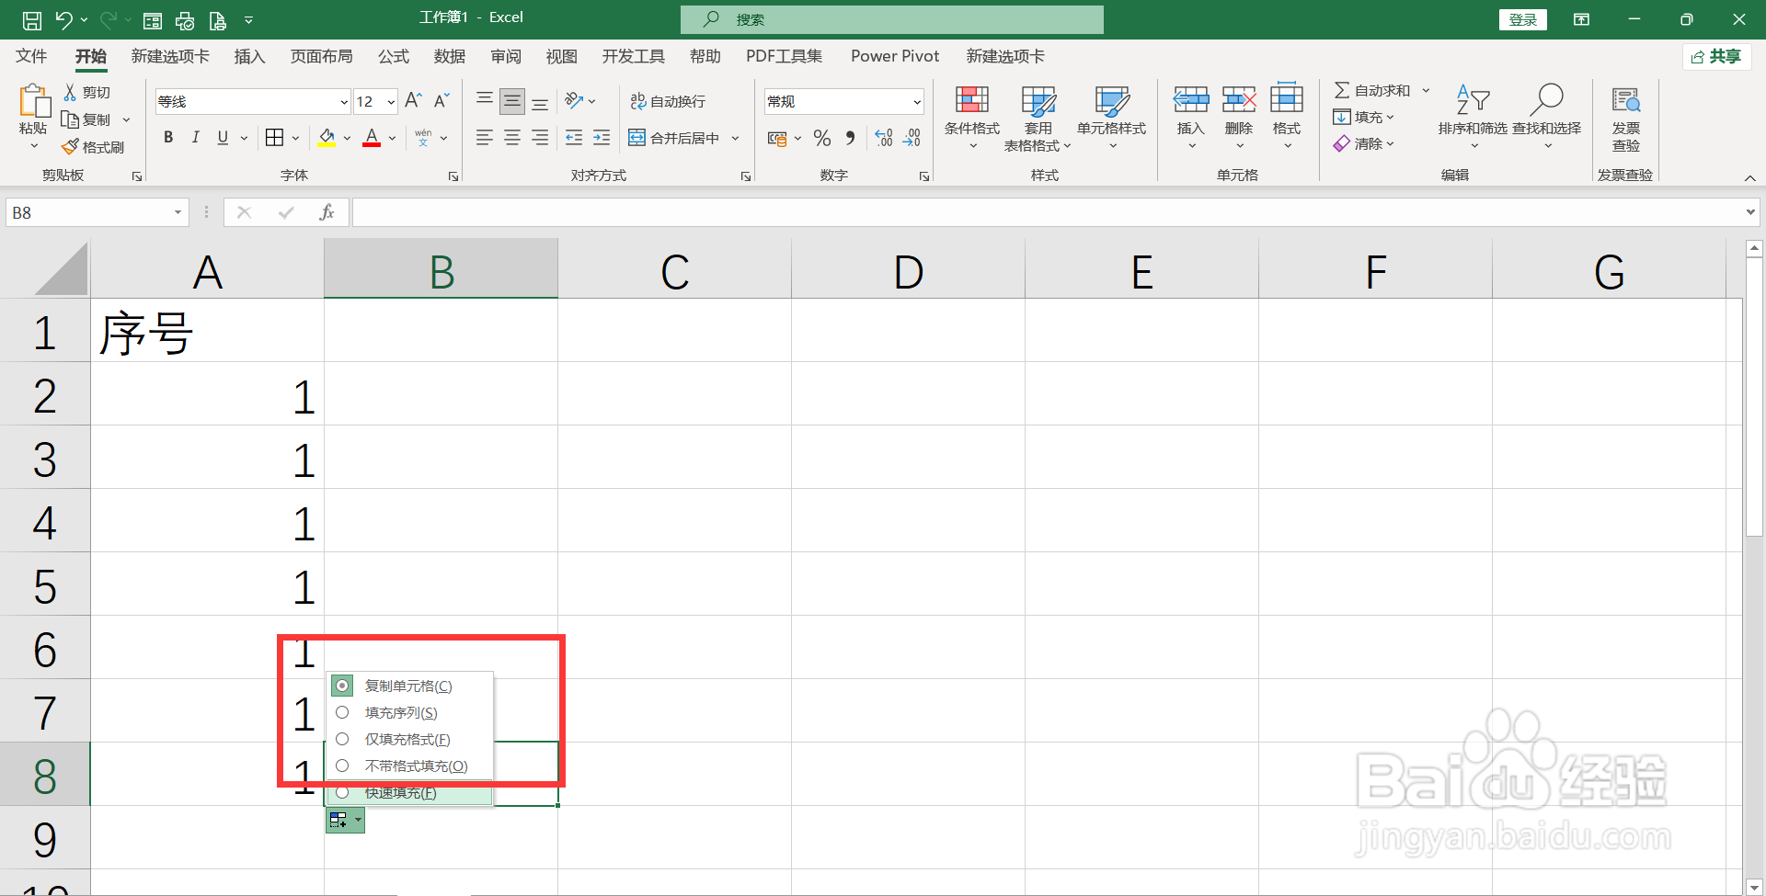Expand the formula bar
This screenshot has height=896, width=1766.
(1749, 212)
